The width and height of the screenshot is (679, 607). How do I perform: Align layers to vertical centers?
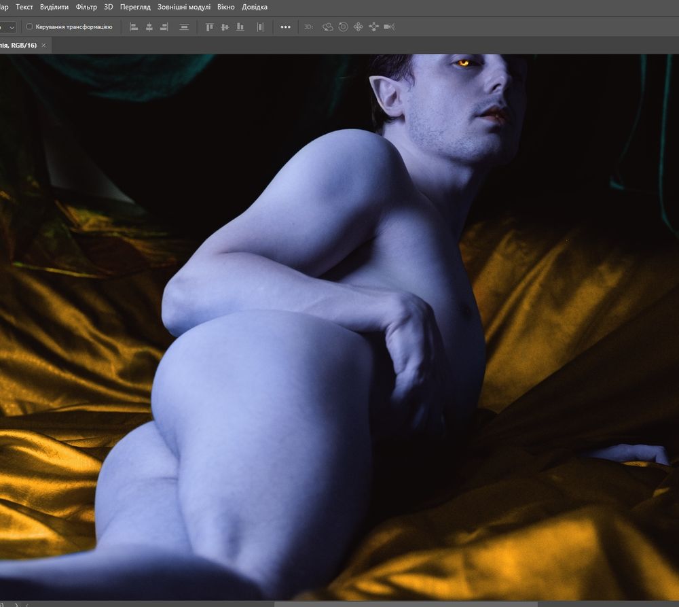pyautogui.click(x=225, y=27)
